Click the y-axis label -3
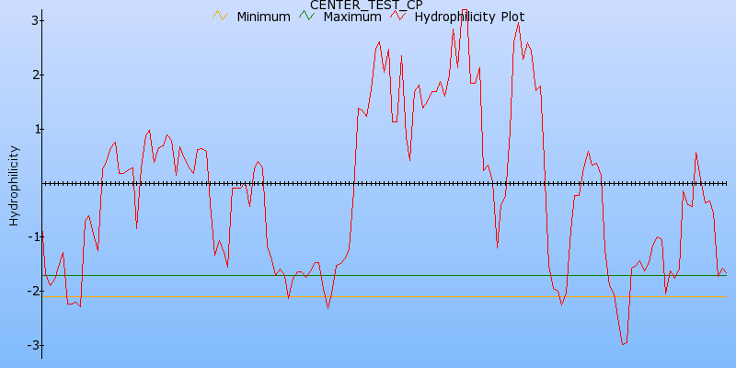This screenshot has width=736, height=368. click(x=32, y=346)
